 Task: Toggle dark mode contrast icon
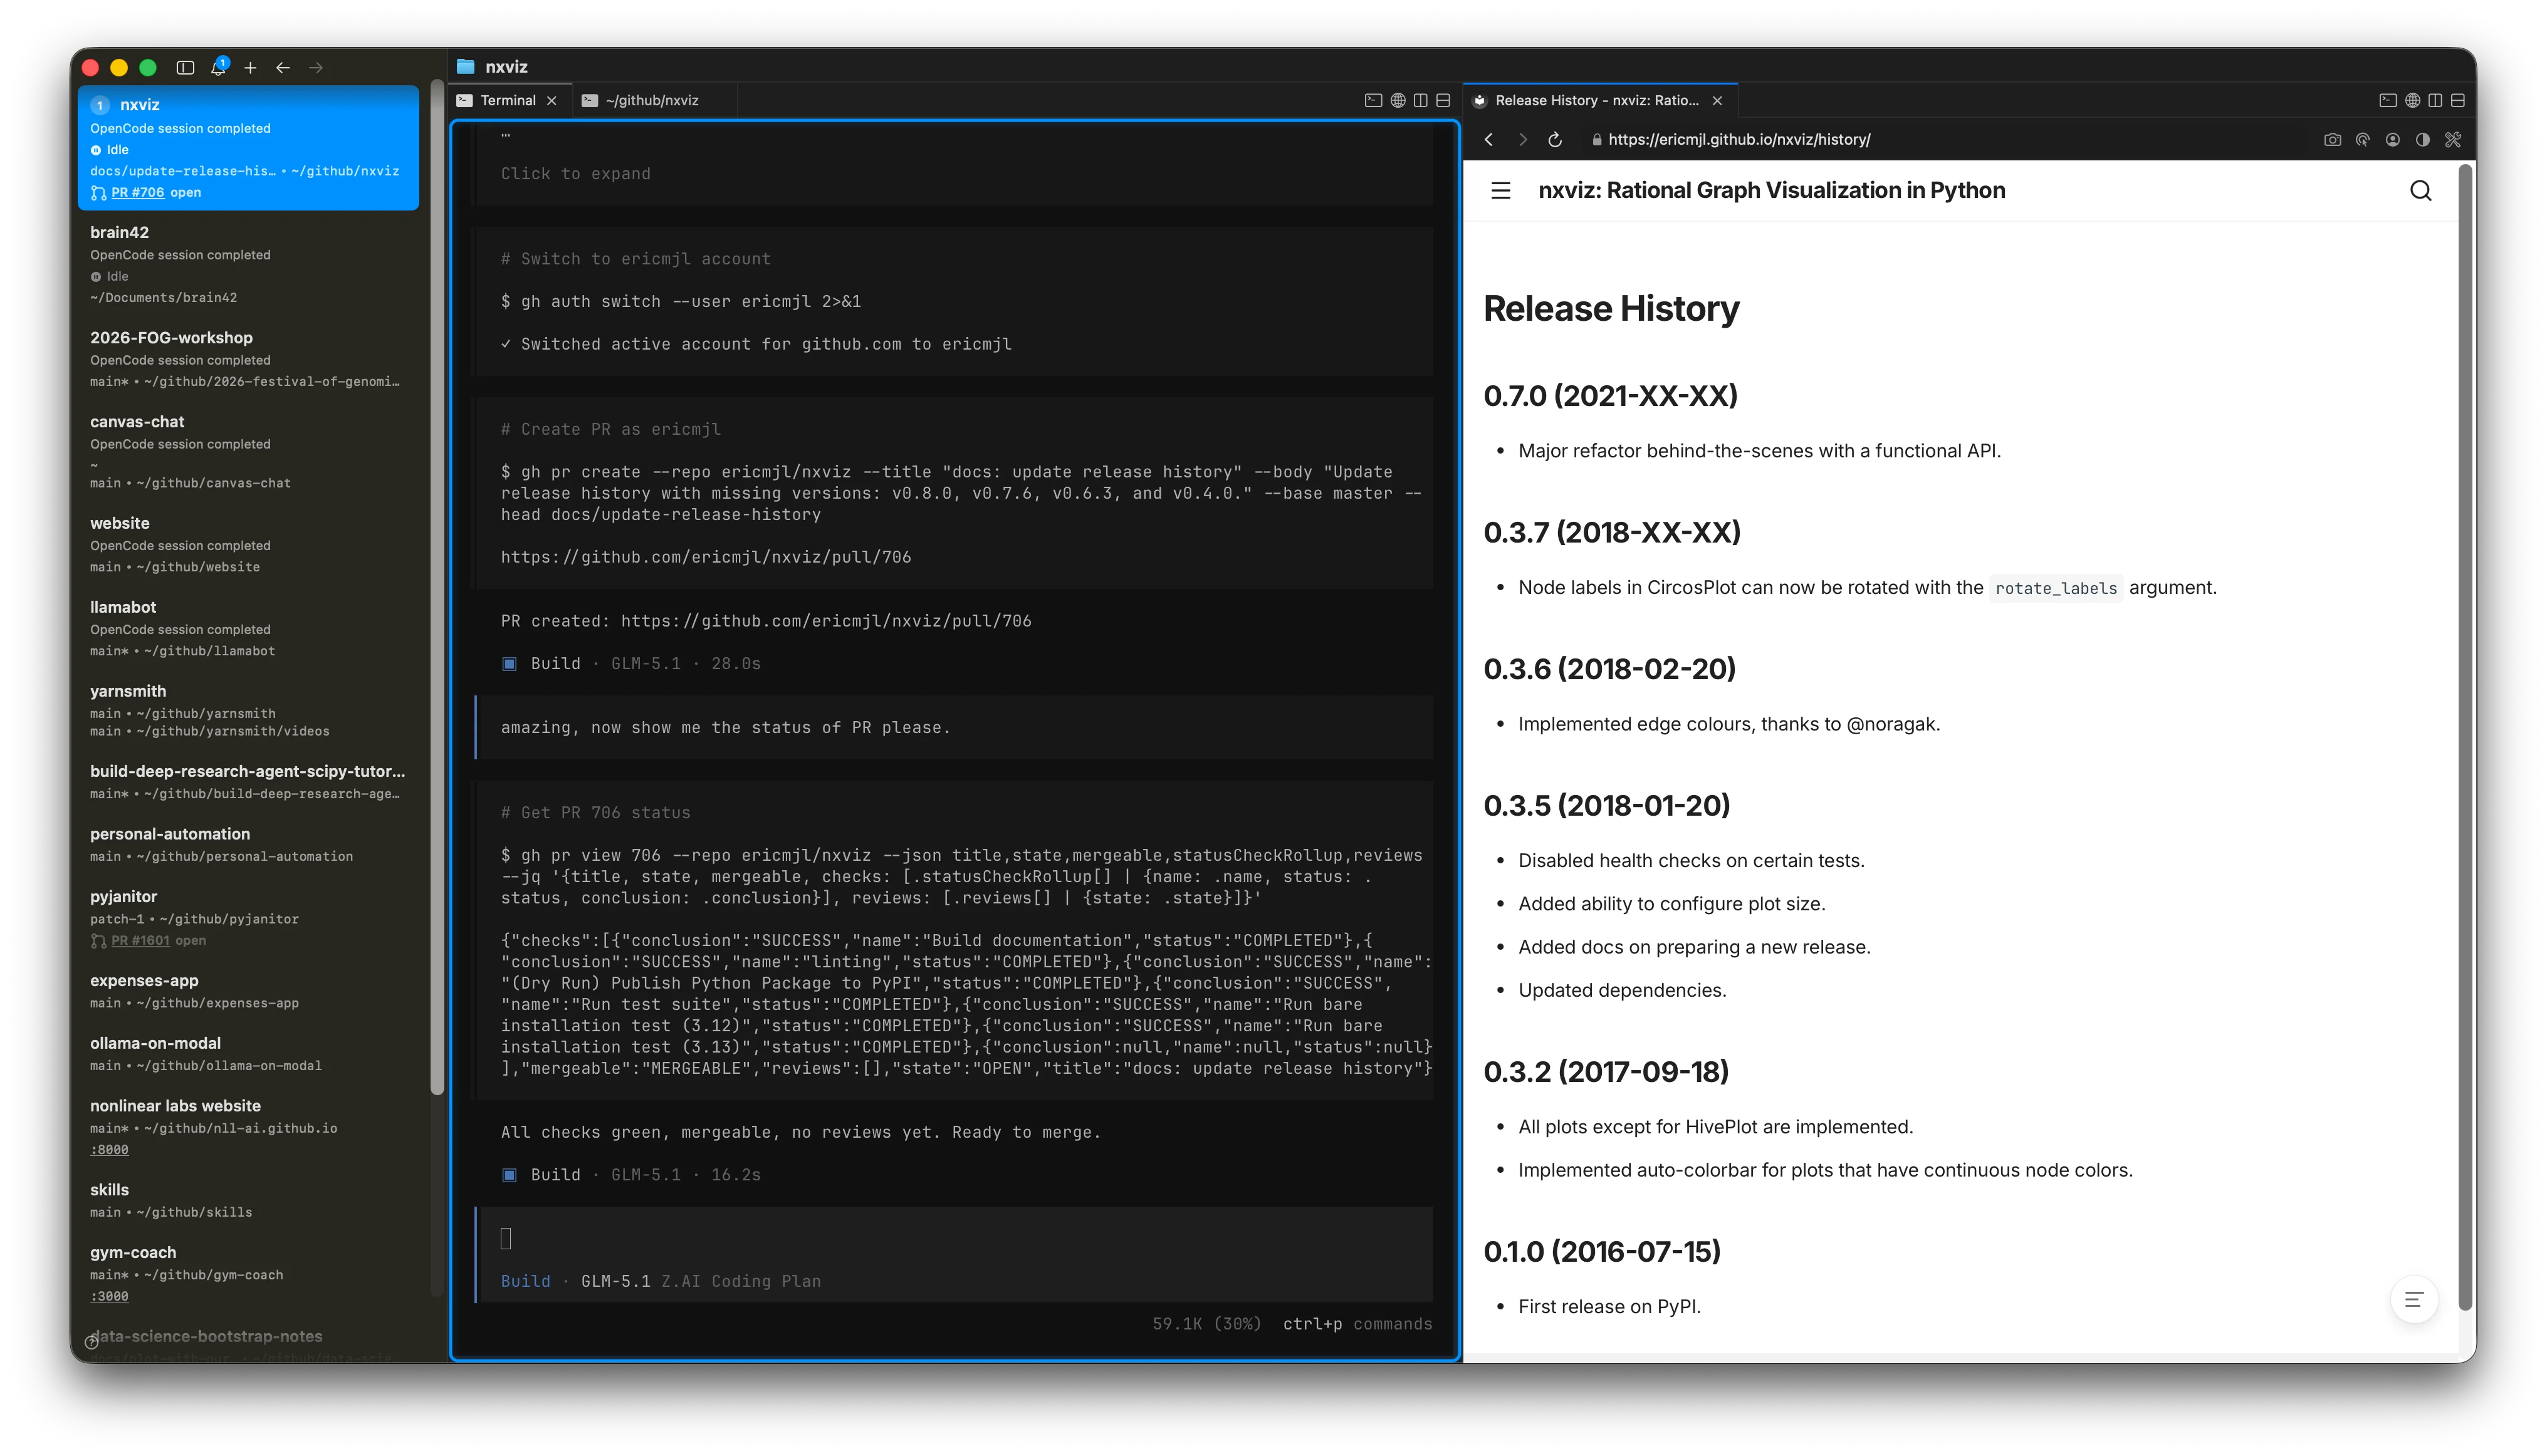2423,140
